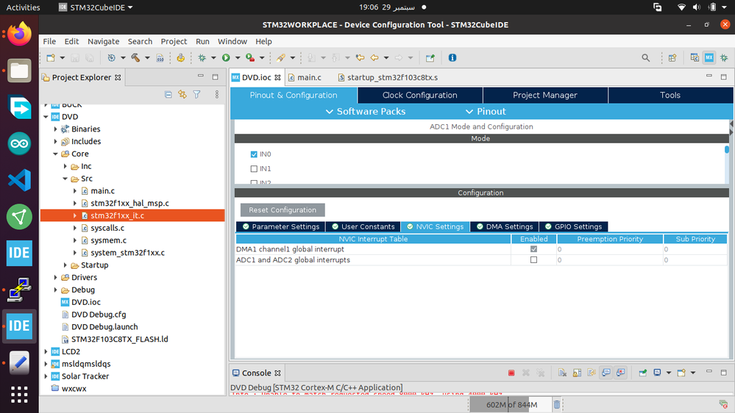Click the Pin Console icon

click(642, 373)
